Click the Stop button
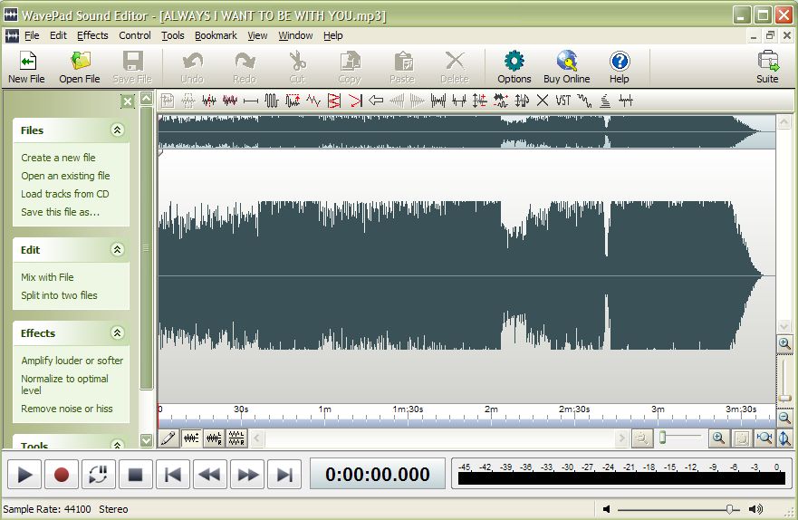Image resolution: width=798 pixels, height=520 pixels. 135,475
